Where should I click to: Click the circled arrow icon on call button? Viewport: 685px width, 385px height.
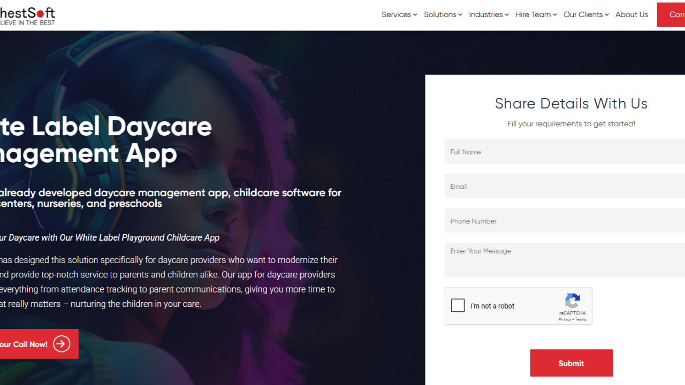(62, 344)
